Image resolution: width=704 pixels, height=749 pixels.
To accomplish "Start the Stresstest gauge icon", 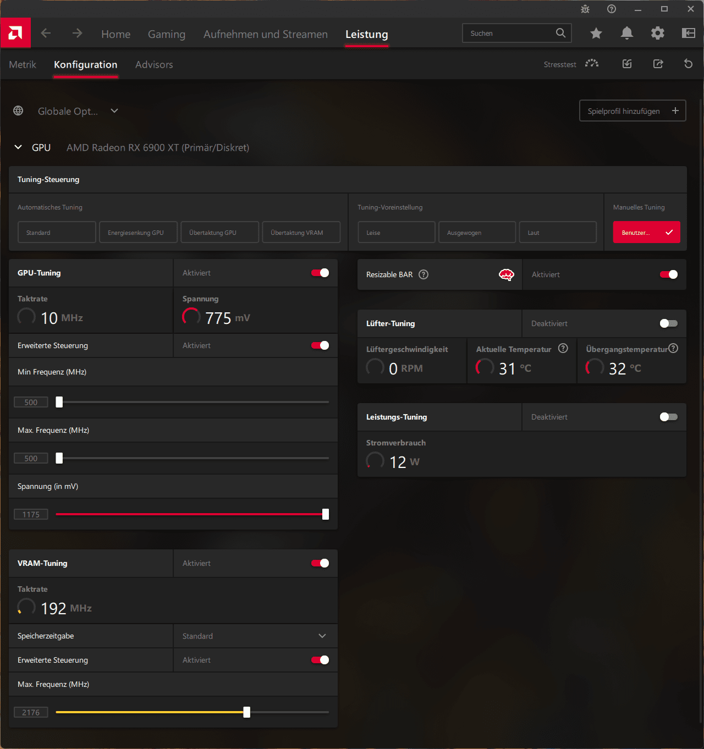I will click(x=592, y=64).
